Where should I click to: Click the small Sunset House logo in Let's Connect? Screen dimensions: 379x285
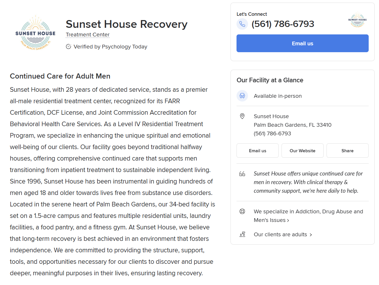coord(357,20)
